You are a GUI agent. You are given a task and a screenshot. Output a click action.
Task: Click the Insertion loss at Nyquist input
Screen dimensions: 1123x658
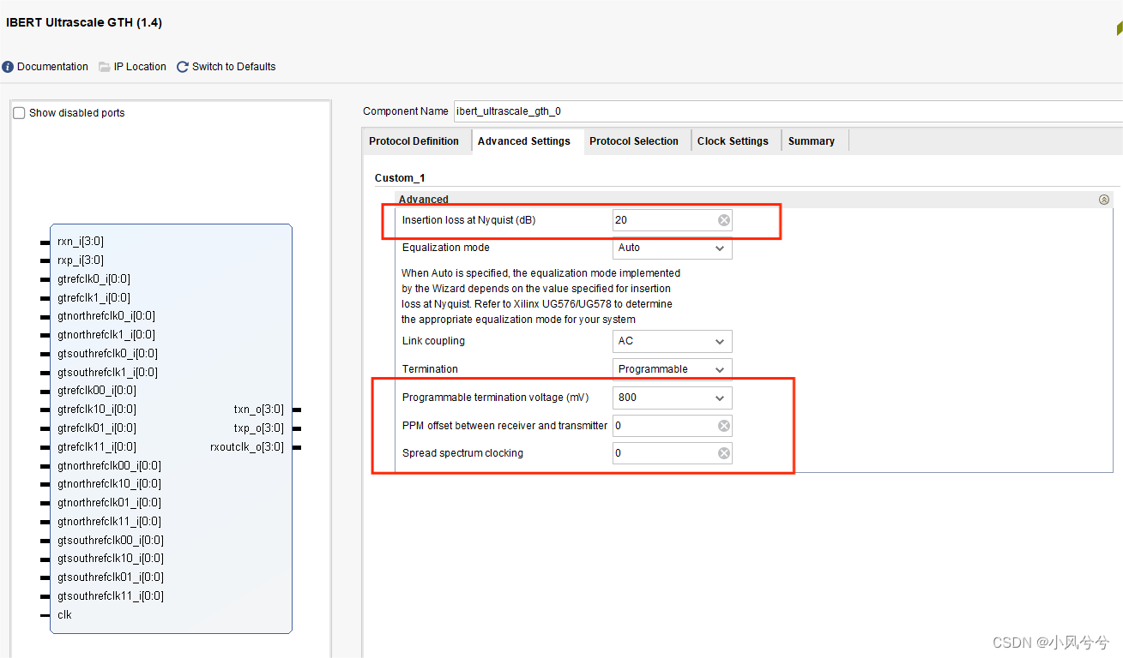tap(673, 220)
